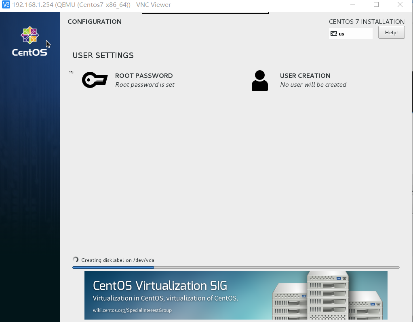Click the server rack illustration in the banner
The image size is (413, 322).
[x=327, y=295]
